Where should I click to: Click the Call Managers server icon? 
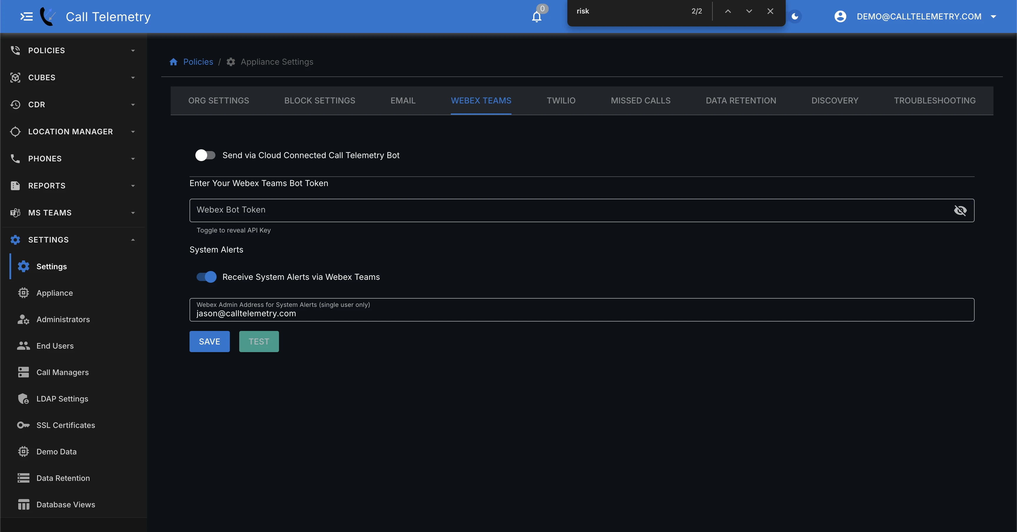pyautogui.click(x=24, y=372)
